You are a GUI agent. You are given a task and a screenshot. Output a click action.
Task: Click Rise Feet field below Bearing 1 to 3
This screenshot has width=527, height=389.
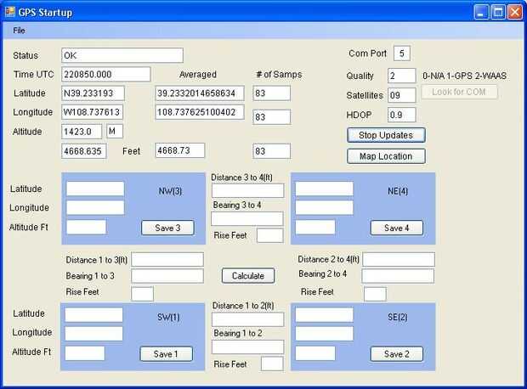click(142, 294)
